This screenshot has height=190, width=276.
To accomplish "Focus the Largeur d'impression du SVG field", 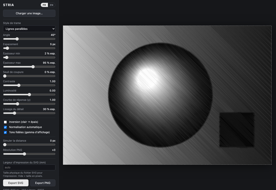I will click(29, 168).
